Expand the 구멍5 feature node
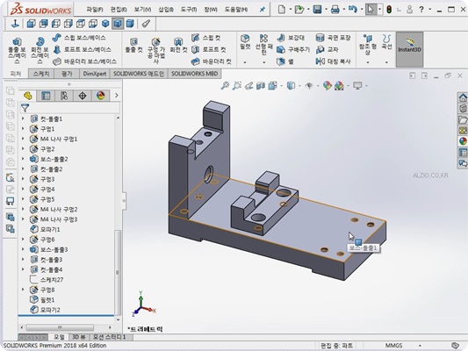The width and height of the screenshot is (468, 351). [x=23, y=199]
